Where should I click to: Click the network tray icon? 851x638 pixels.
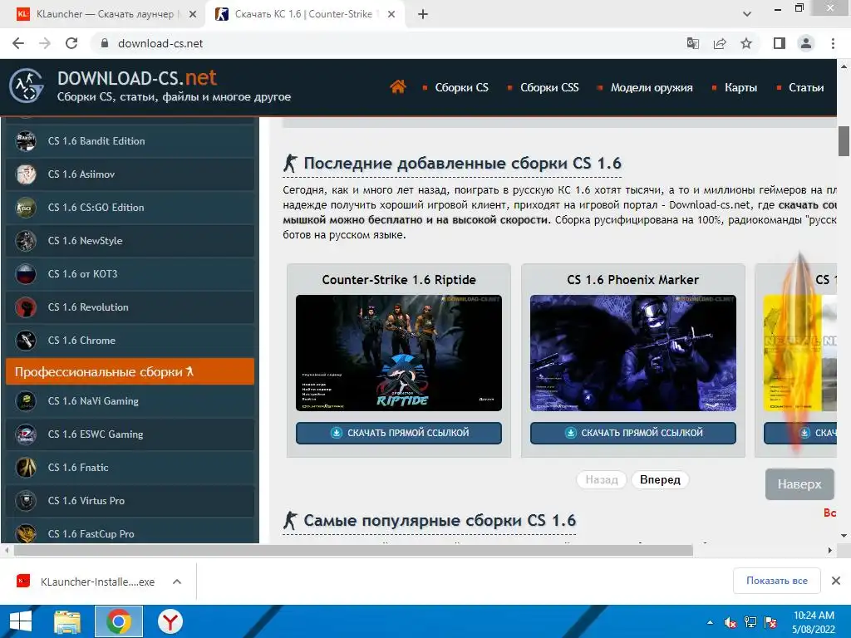click(x=750, y=622)
